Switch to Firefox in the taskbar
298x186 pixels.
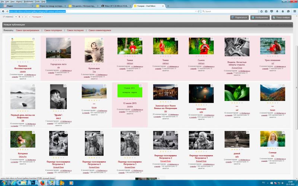[x=42, y=183]
